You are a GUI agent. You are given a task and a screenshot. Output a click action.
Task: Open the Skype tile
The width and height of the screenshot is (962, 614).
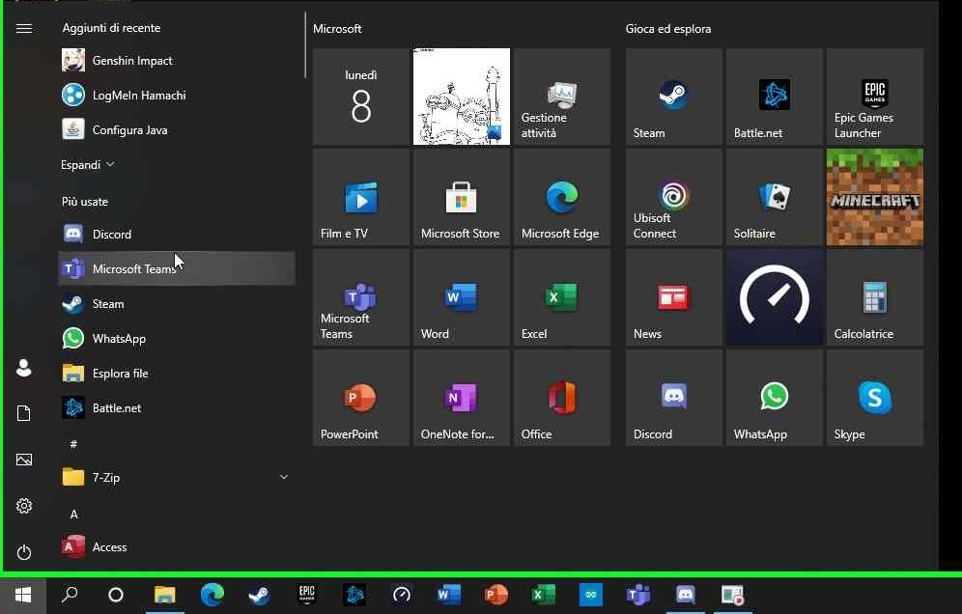tap(875, 398)
